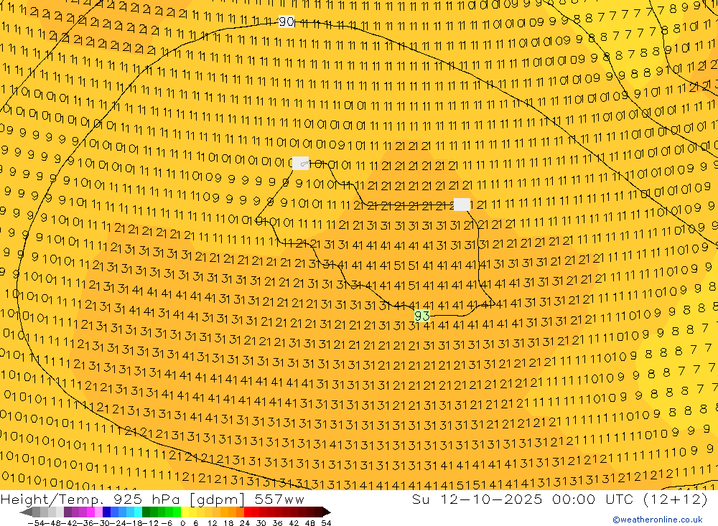Click the 24 label on the color scale

click(x=245, y=523)
